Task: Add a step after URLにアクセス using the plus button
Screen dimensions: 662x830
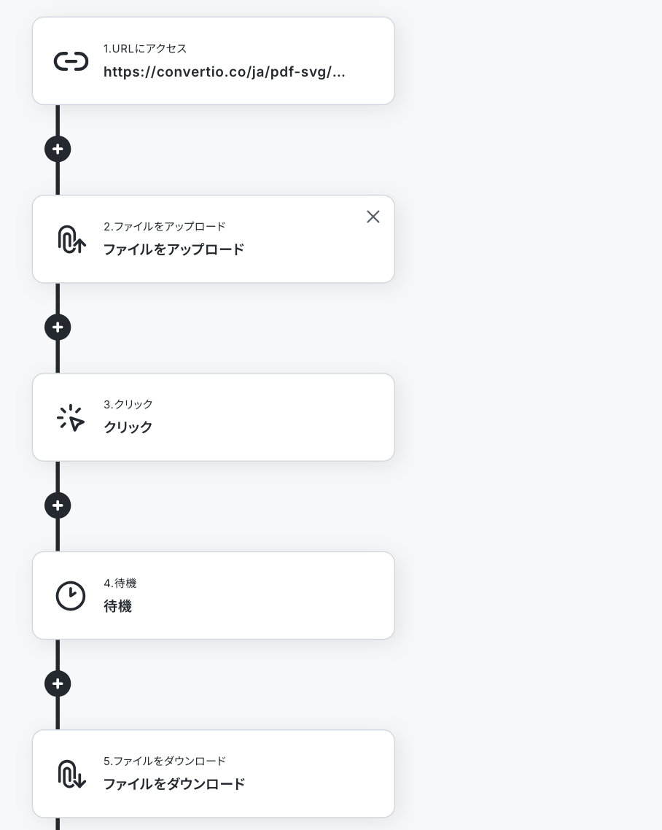Action: pos(58,150)
